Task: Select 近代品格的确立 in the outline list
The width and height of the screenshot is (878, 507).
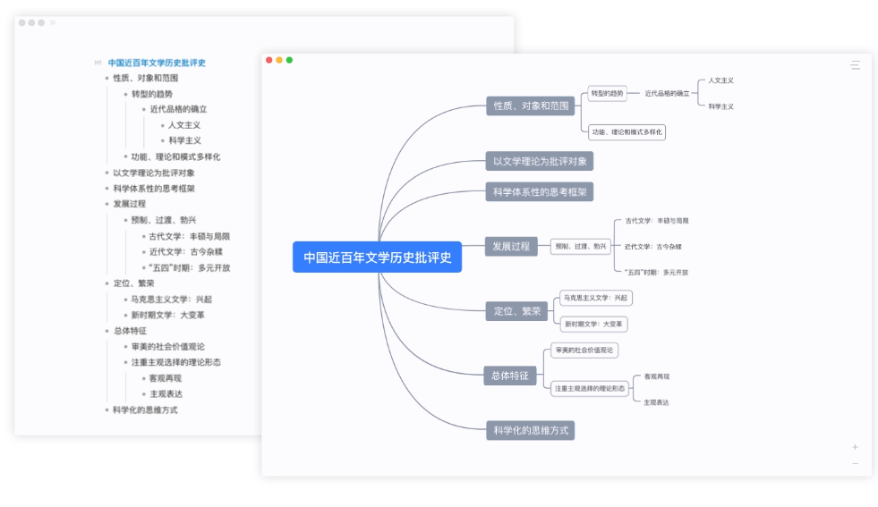Action: click(178, 109)
